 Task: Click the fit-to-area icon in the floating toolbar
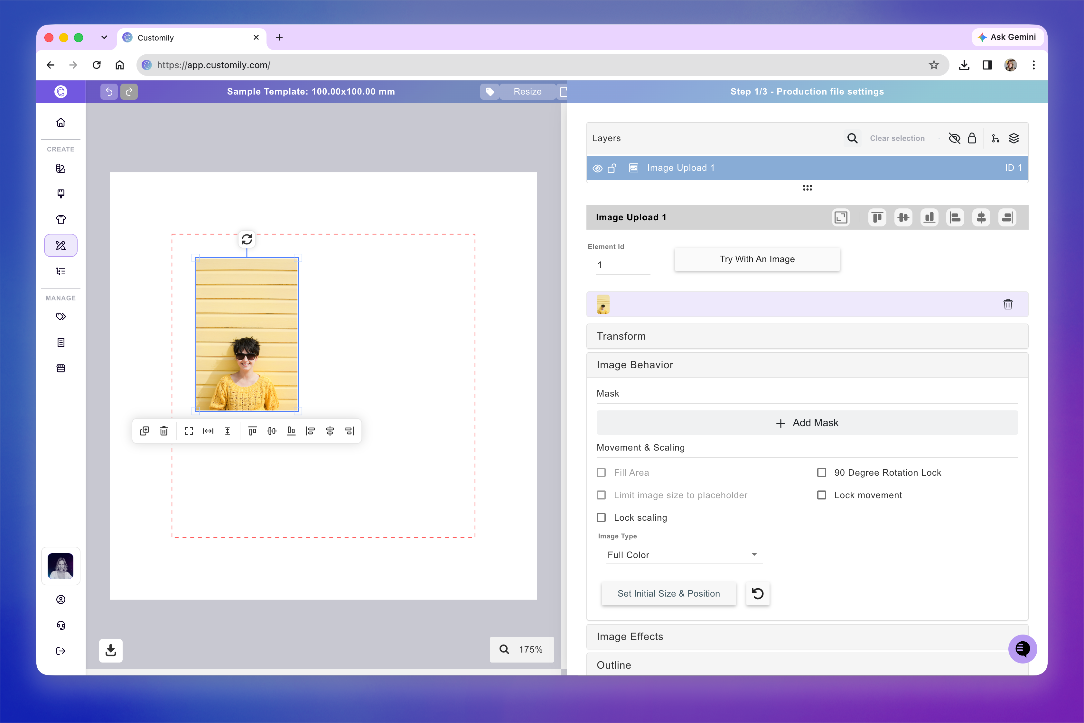click(189, 431)
